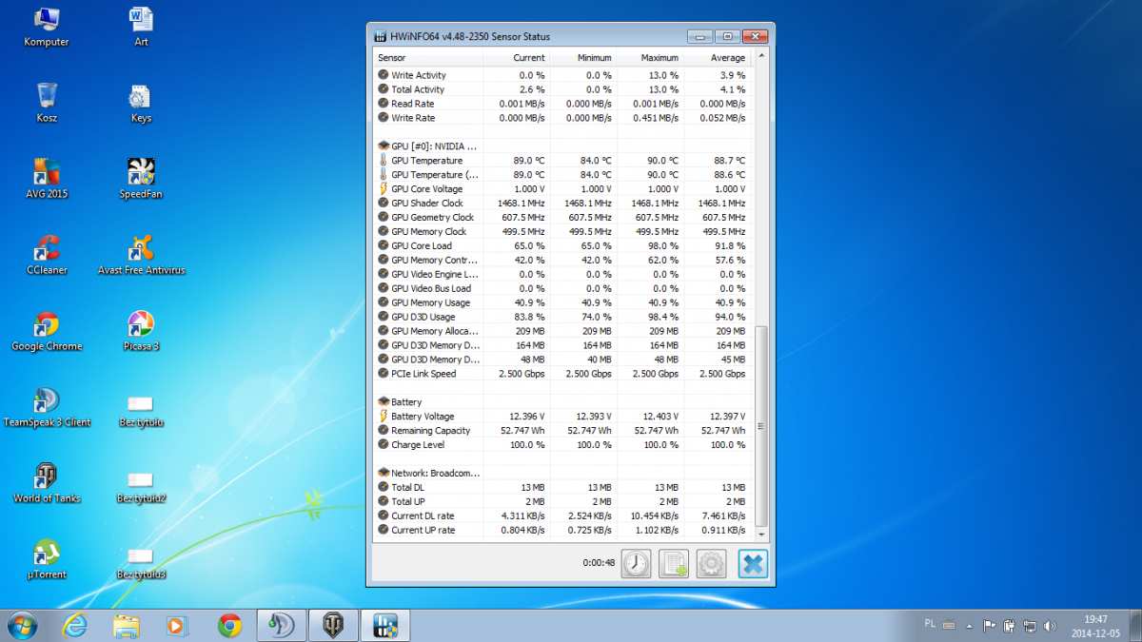The width and height of the screenshot is (1142, 642).
Task: Select the Bez tytułu desktop file
Action: (141, 410)
